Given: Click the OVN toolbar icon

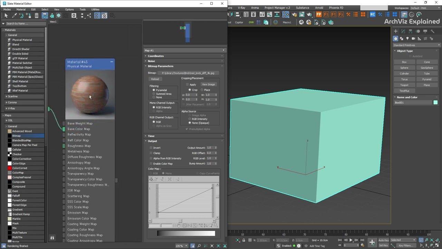Looking at the screenshot, I should [x=251, y=22].
